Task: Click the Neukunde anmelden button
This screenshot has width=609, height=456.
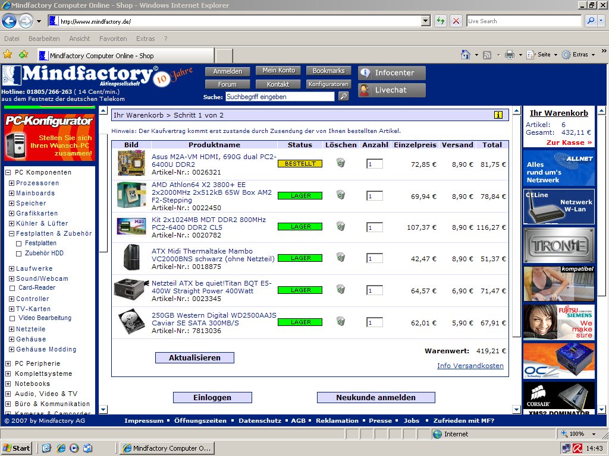Action: 376,397
